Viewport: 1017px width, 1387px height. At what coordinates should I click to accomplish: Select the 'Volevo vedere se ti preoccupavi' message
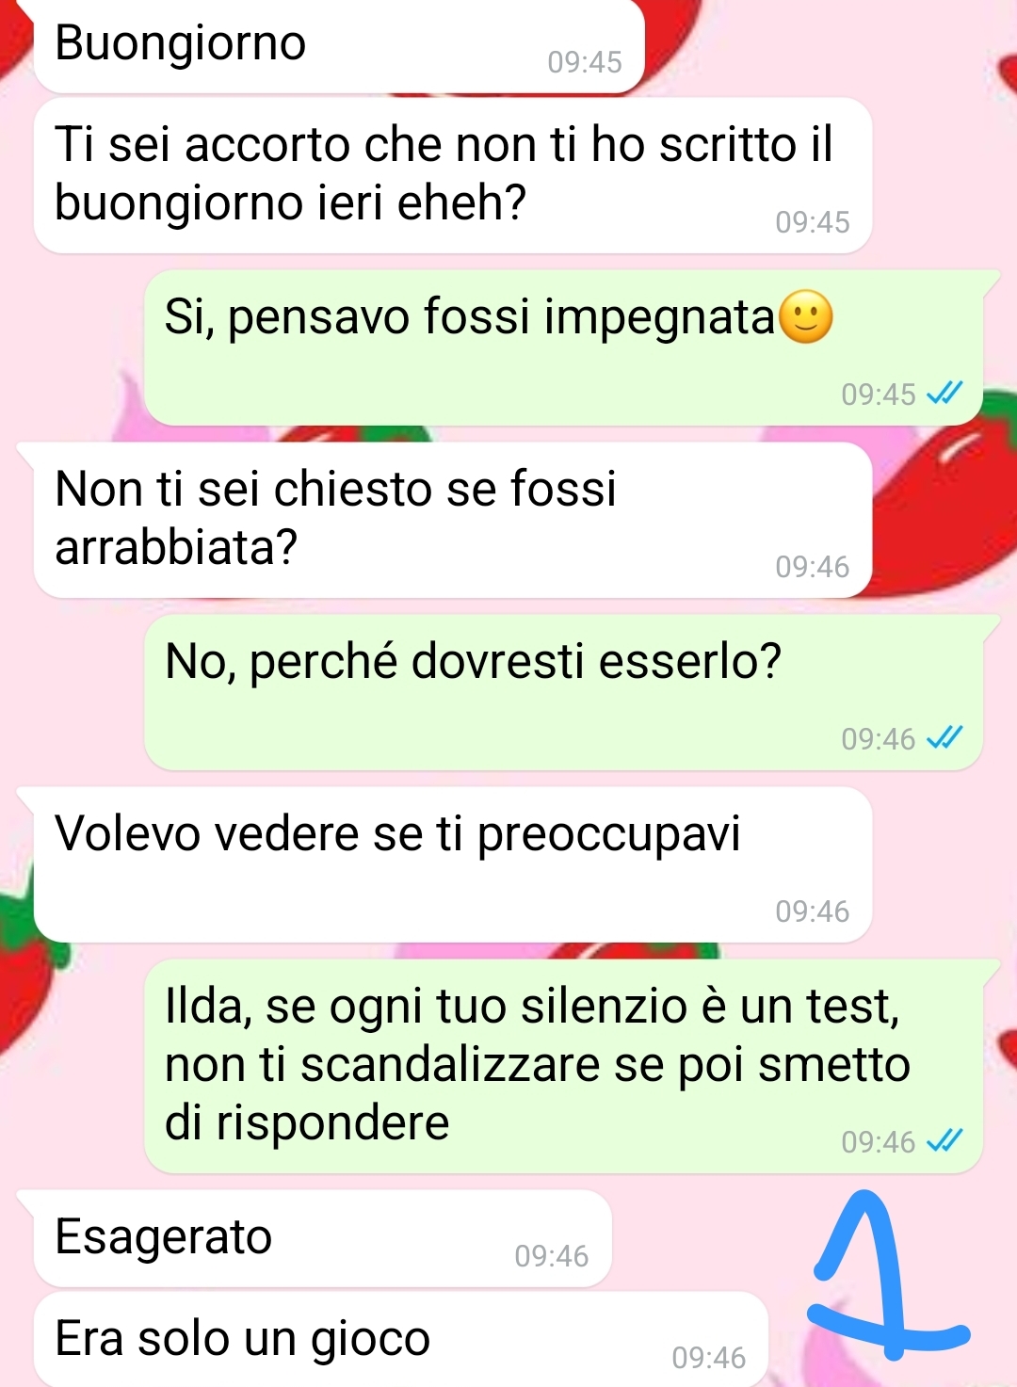click(453, 865)
